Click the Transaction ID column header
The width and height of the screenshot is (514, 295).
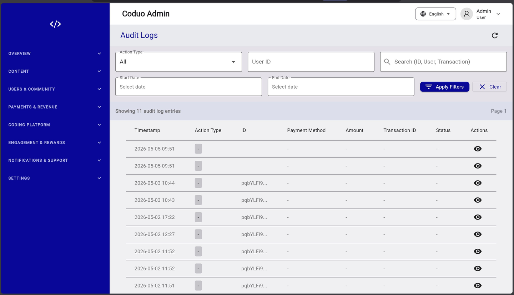pyautogui.click(x=400, y=130)
